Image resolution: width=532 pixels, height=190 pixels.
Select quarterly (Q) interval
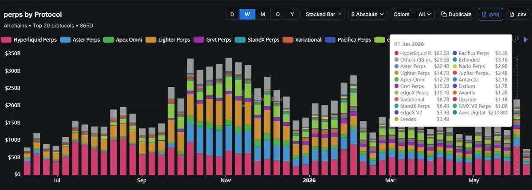(x=278, y=14)
